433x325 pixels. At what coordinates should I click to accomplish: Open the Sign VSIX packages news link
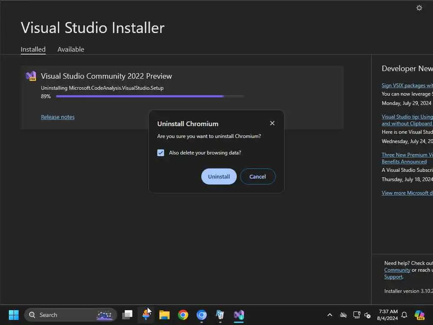pyautogui.click(x=407, y=85)
